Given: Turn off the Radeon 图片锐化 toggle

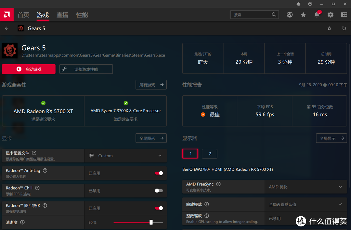Looking at the screenshot, I should pos(159,208).
